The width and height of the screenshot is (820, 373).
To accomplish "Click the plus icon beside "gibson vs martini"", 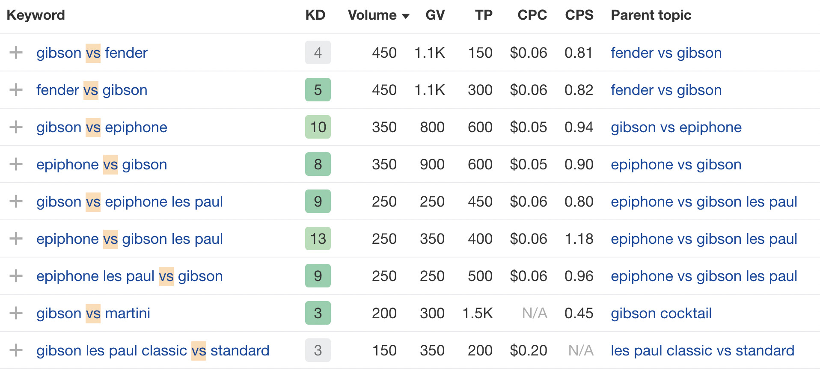I will [x=16, y=313].
